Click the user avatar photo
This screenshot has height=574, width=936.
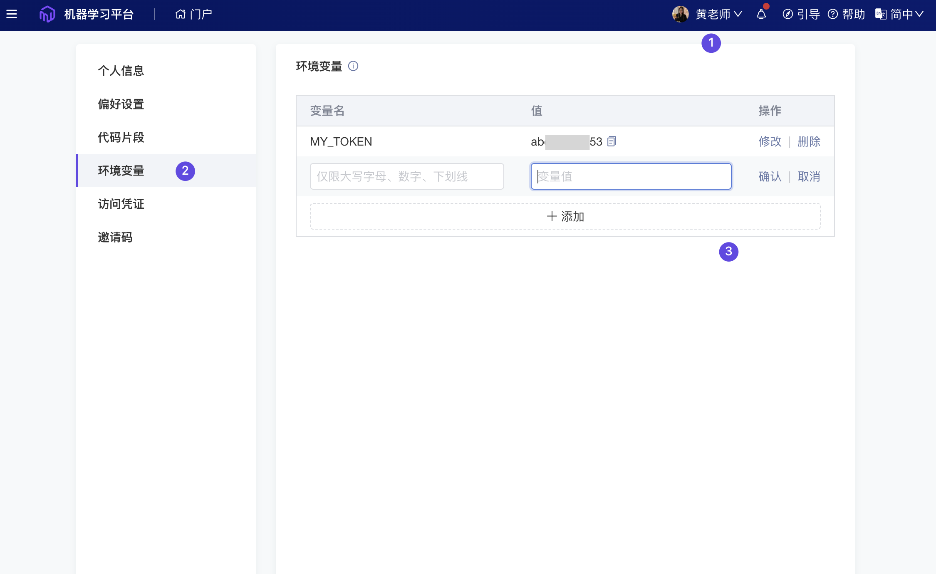pos(680,14)
